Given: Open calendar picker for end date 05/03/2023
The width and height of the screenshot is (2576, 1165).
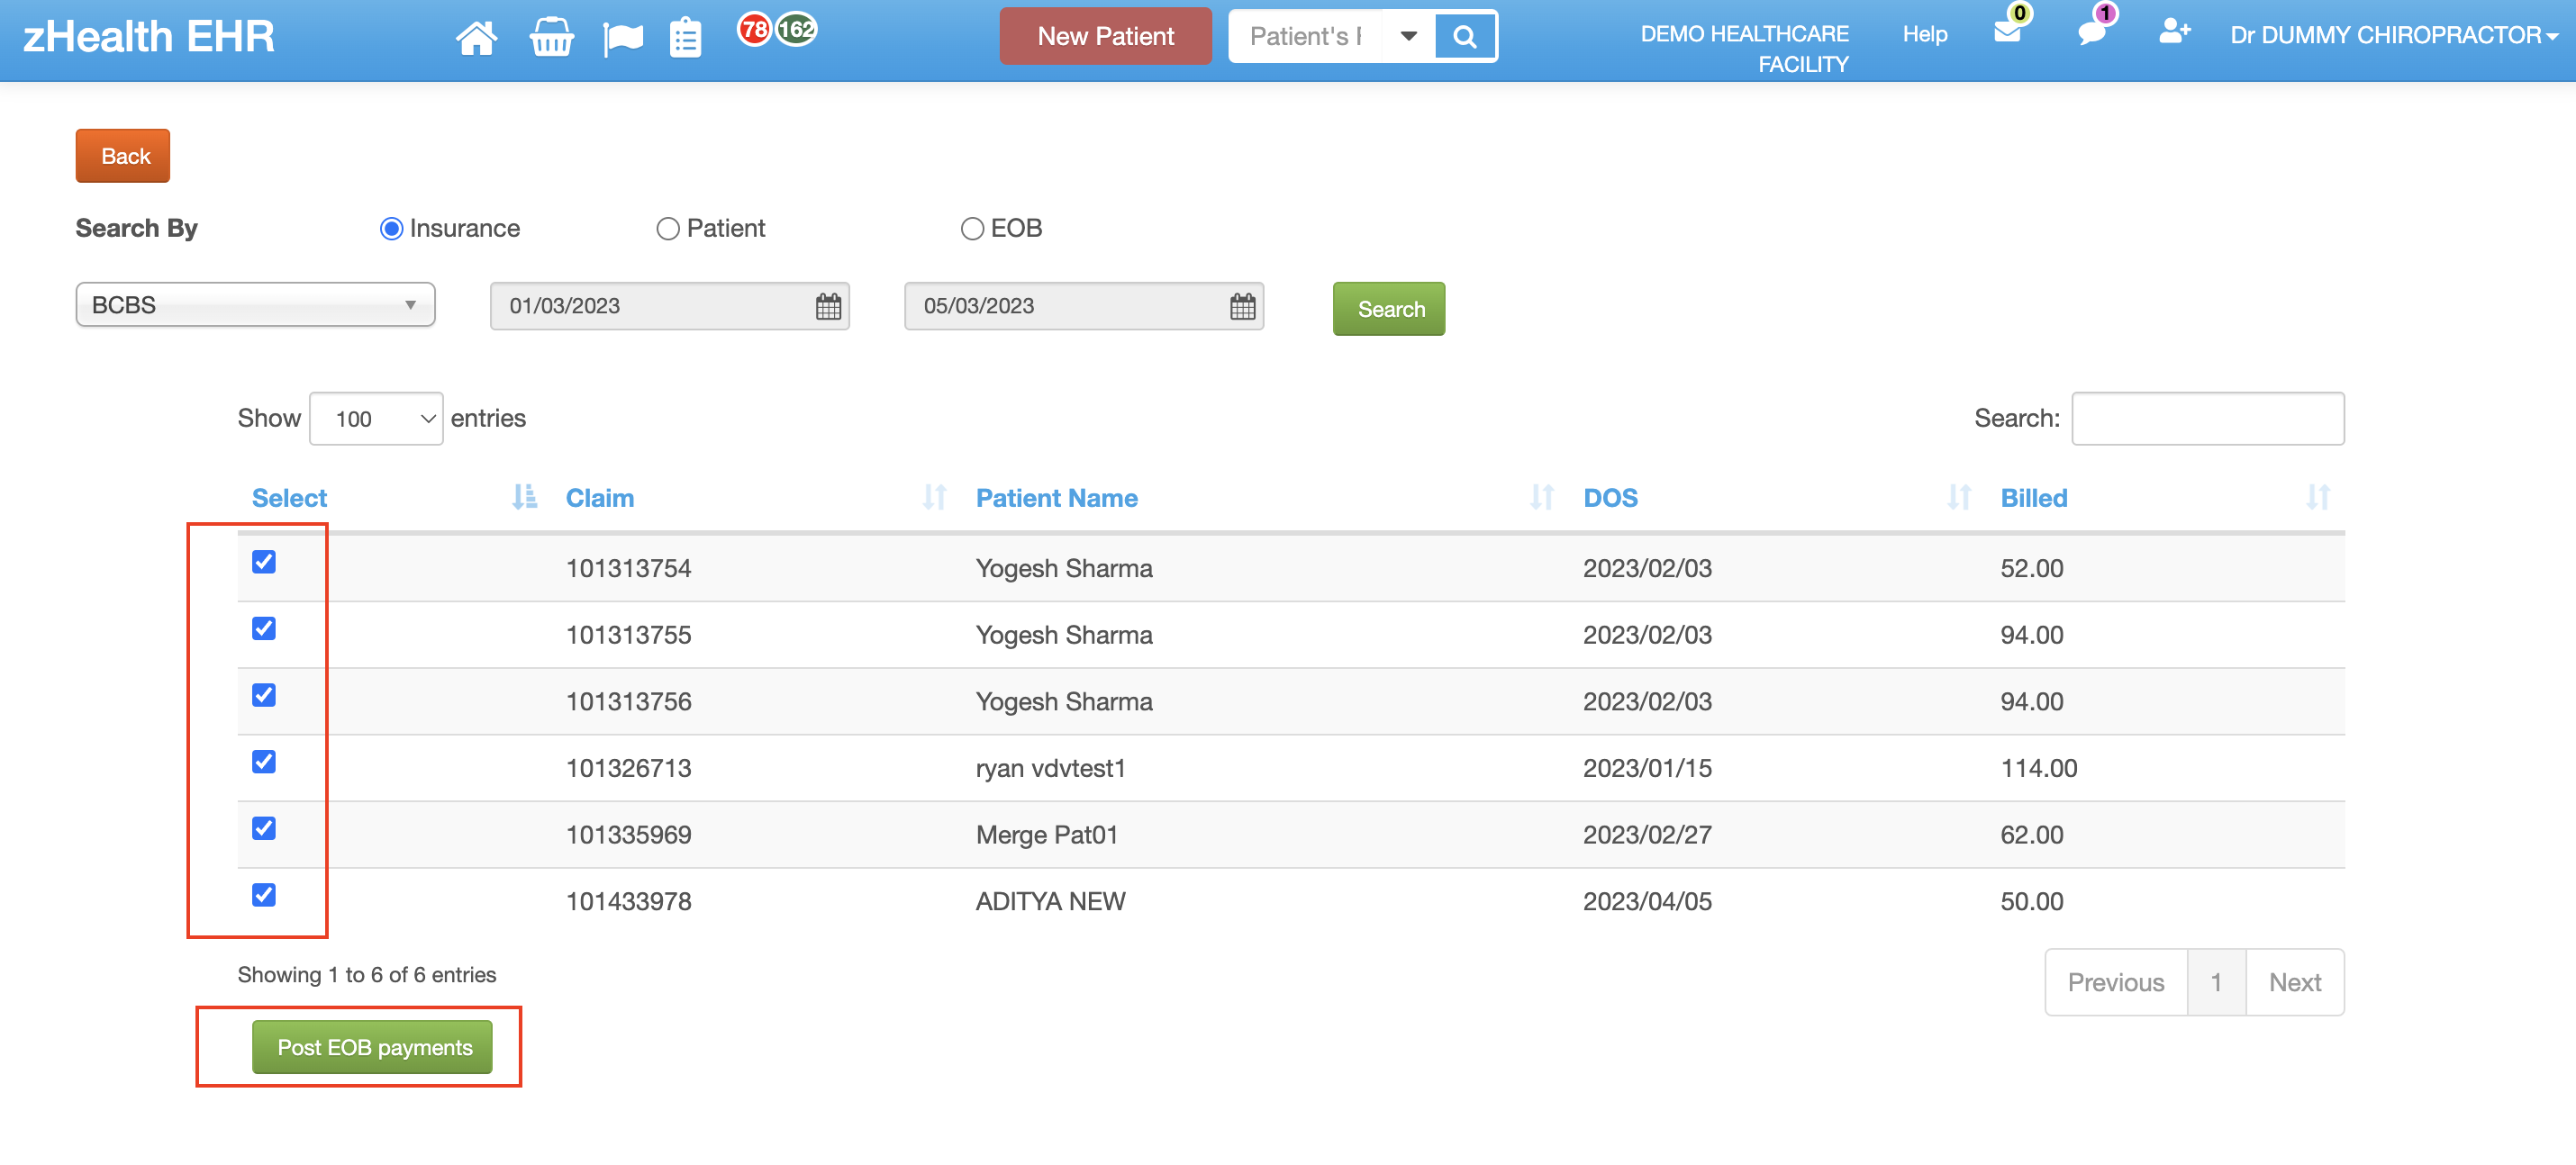Looking at the screenshot, I should tap(1242, 306).
